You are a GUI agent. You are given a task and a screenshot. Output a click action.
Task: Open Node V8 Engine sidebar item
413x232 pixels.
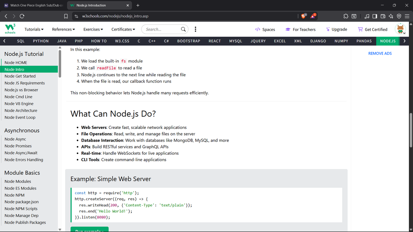[x=19, y=104]
